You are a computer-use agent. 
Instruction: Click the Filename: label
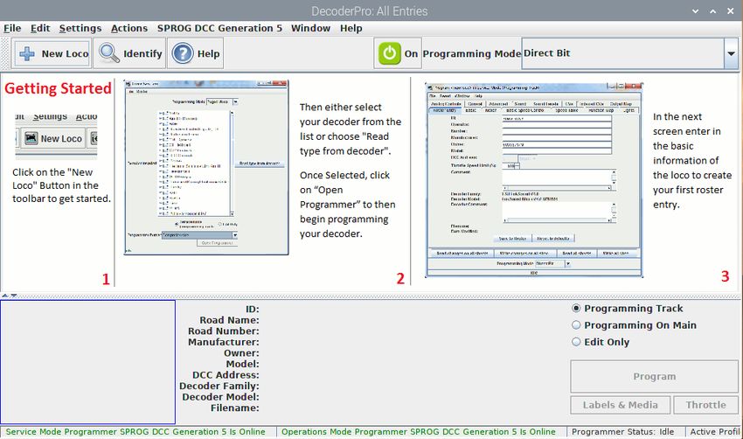click(x=235, y=408)
